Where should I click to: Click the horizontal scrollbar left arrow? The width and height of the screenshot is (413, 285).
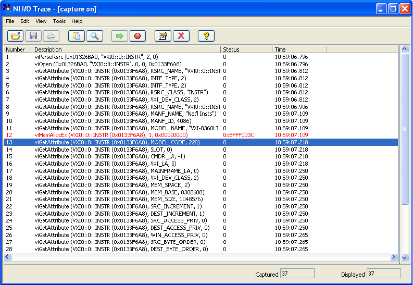click(8, 256)
